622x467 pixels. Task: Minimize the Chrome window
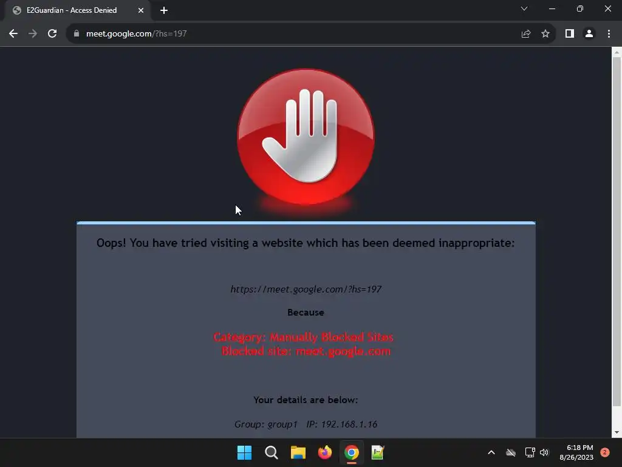click(x=552, y=9)
